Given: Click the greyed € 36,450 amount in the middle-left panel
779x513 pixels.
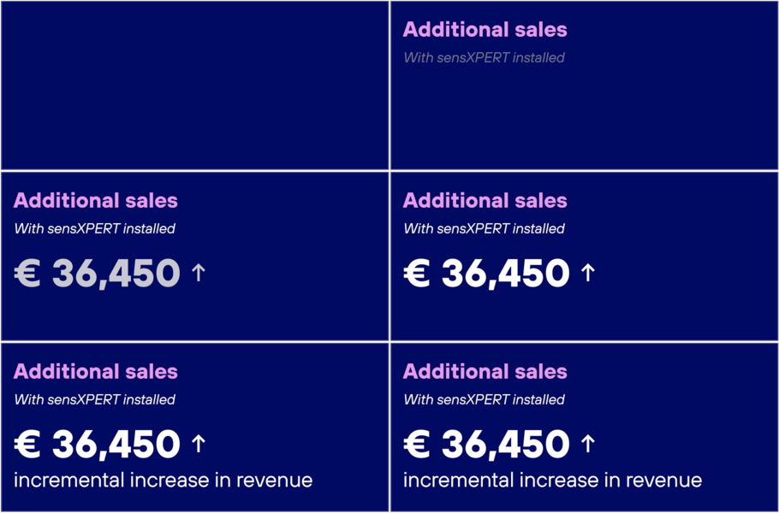Looking at the screenshot, I should pyautogui.click(x=97, y=274).
